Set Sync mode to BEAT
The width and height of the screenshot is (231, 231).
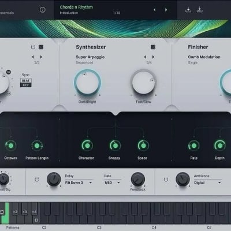coord(25,81)
